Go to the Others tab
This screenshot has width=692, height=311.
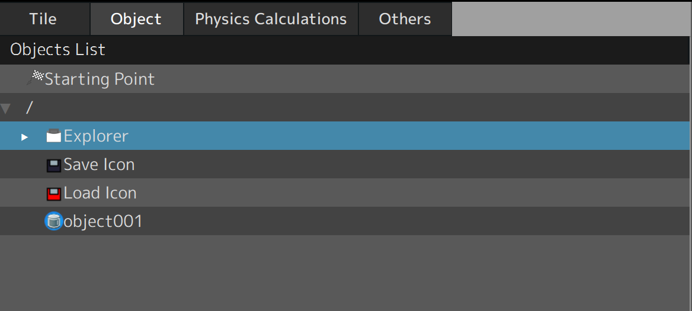coord(405,19)
